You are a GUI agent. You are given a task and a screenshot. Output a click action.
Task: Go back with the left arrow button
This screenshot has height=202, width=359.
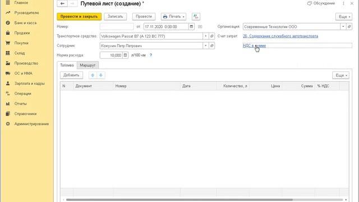pyautogui.click(x=62, y=4)
